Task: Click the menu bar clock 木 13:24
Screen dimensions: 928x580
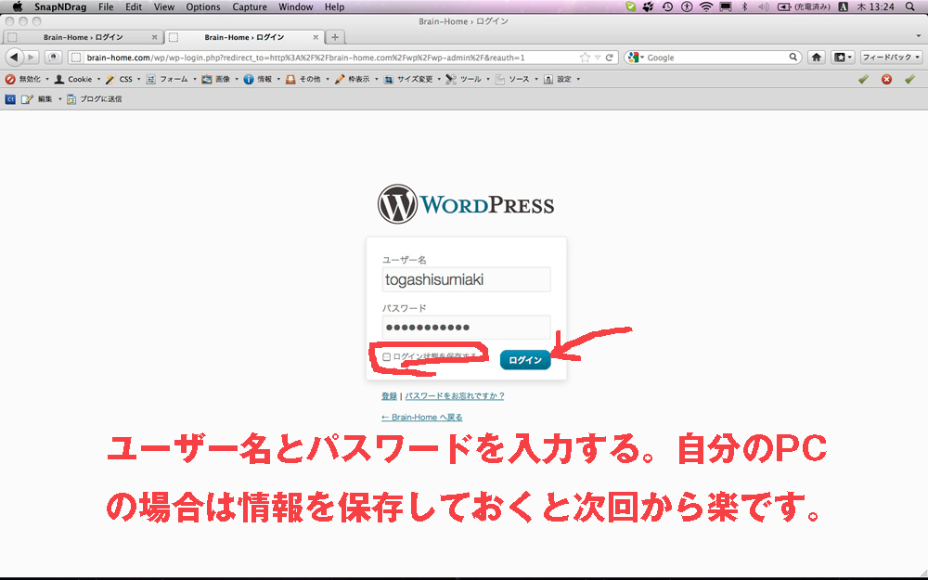Action: pyautogui.click(x=877, y=7)
